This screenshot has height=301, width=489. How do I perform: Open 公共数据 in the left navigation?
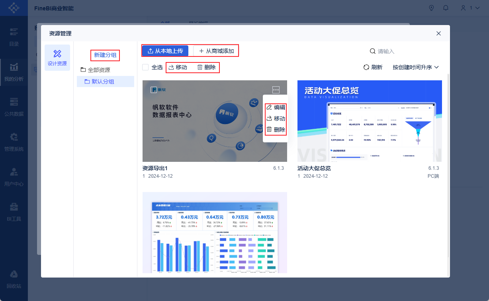click(x=14, y=101)
